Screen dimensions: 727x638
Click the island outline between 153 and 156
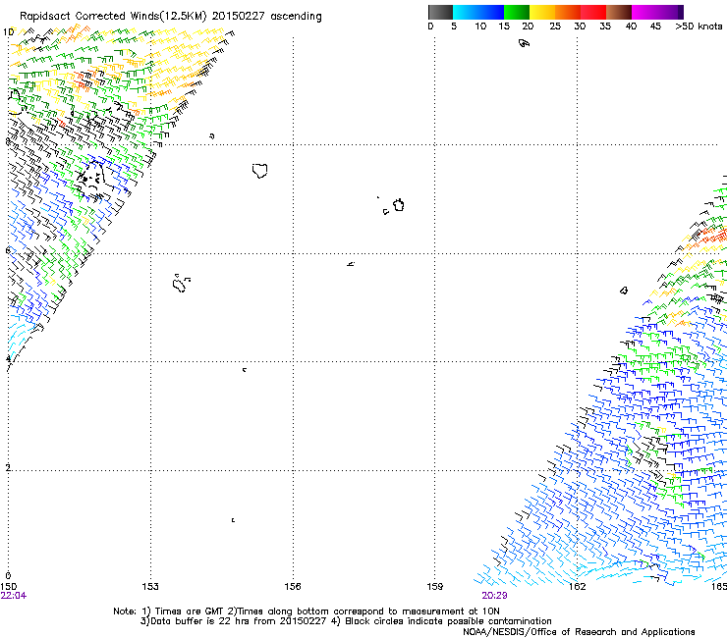(x=260, y=171)
